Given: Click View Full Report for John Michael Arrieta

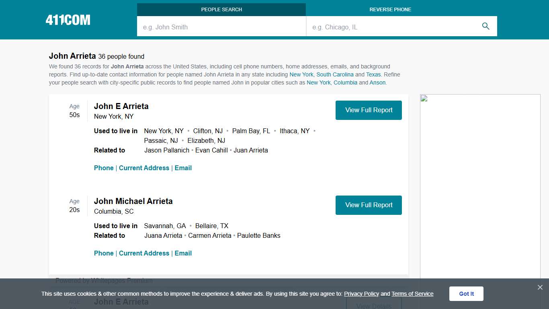Looking at the screenshot, I should tap(368, 205).
